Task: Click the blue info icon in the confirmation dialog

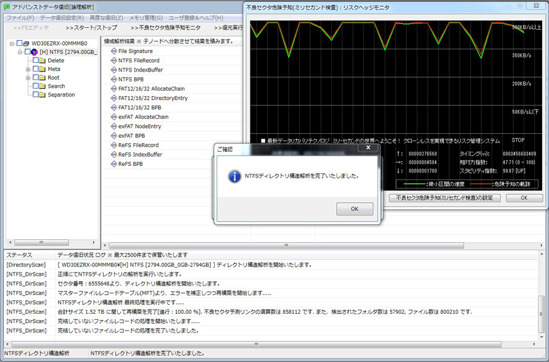Action: click(x=234, y=176)
